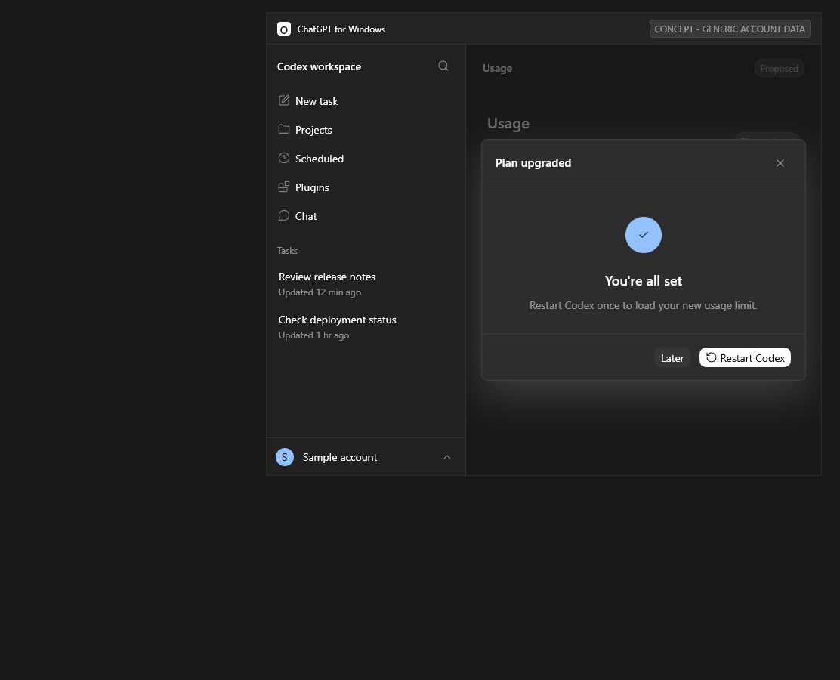Click the restart arrow icon in Restart Codex
The height and width of the screenshot is (680, 840).
pos(711,357)
